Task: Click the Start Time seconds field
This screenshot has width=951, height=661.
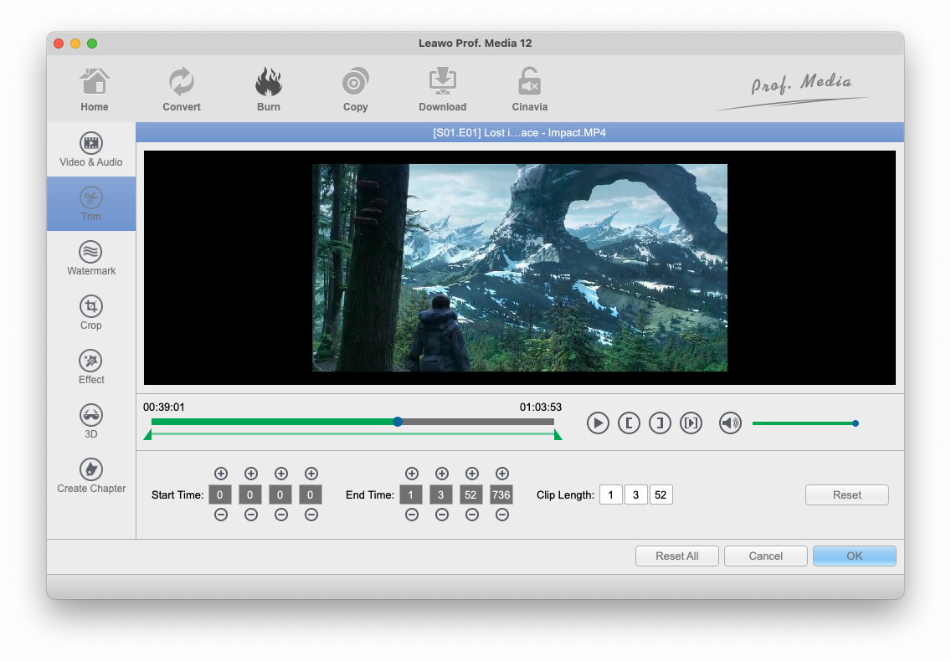Action: tap(280, 494)
